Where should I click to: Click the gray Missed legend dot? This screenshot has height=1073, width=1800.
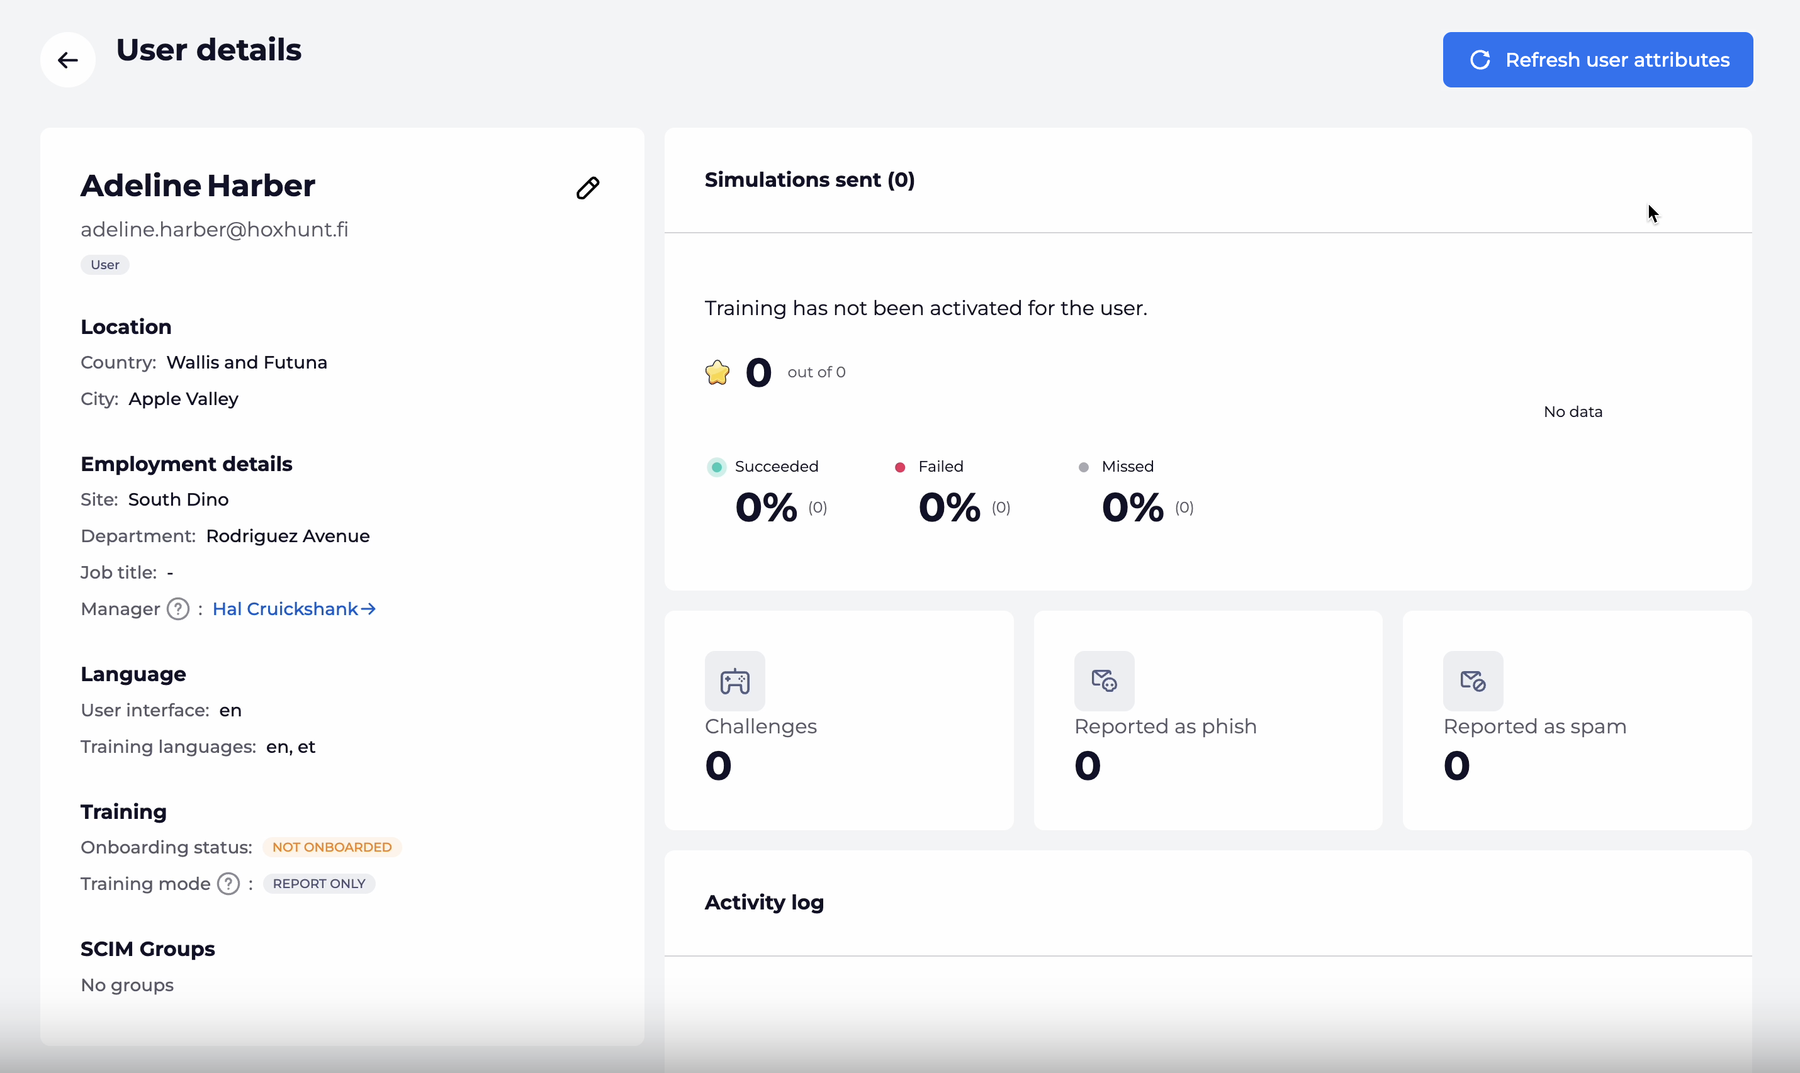1083,467
